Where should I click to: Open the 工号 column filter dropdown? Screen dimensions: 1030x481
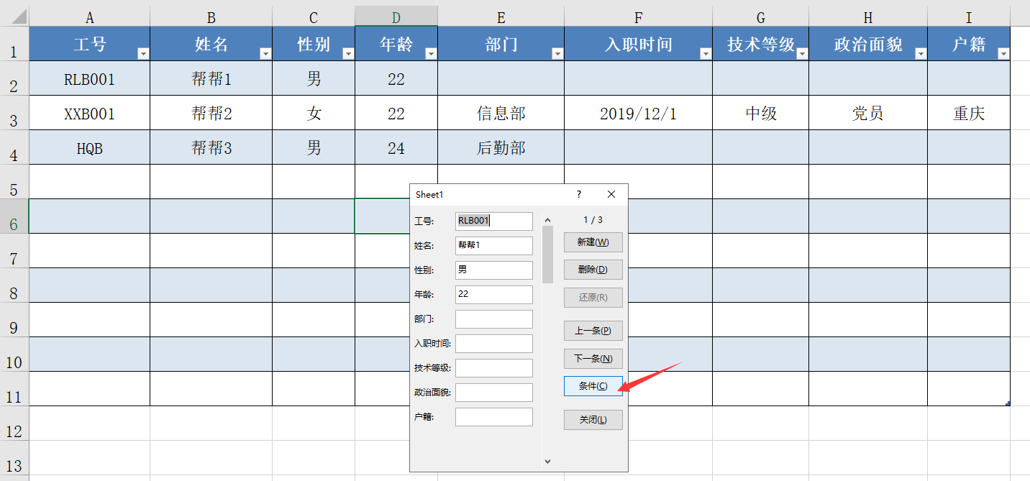(x=142, y=53)
